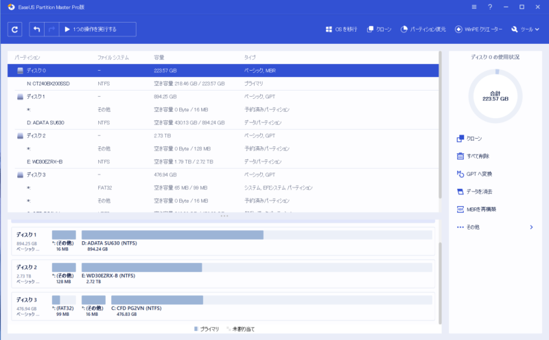The height and width of the screenshot is (340, 549).
Task: Click the clone icon in side panel
Action: click(460, 139)
